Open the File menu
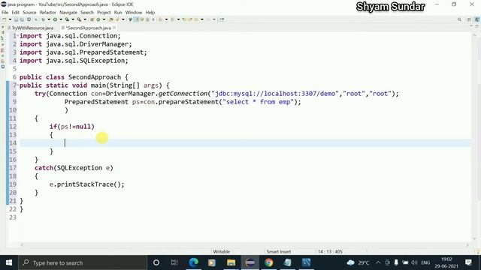The width and height of the screenshot is (481, 270). tap(5, 13)
